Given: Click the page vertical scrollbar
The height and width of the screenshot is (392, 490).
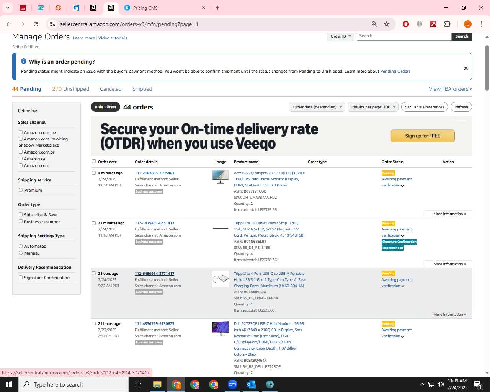Looking at the screenshot, I should pyautogui.click(x=487, y=68).
